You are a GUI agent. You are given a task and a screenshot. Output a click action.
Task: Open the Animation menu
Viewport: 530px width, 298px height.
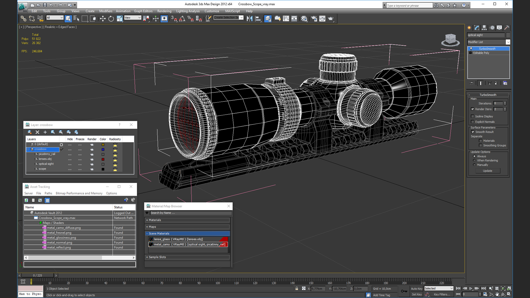click(x=123, y=11)
